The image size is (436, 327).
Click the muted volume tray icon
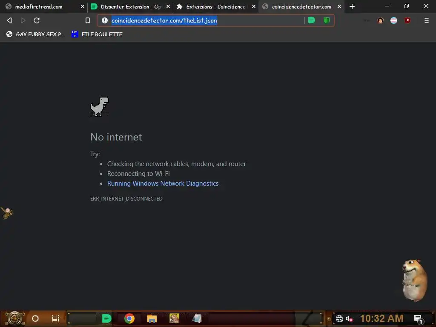tap(349, 318)
